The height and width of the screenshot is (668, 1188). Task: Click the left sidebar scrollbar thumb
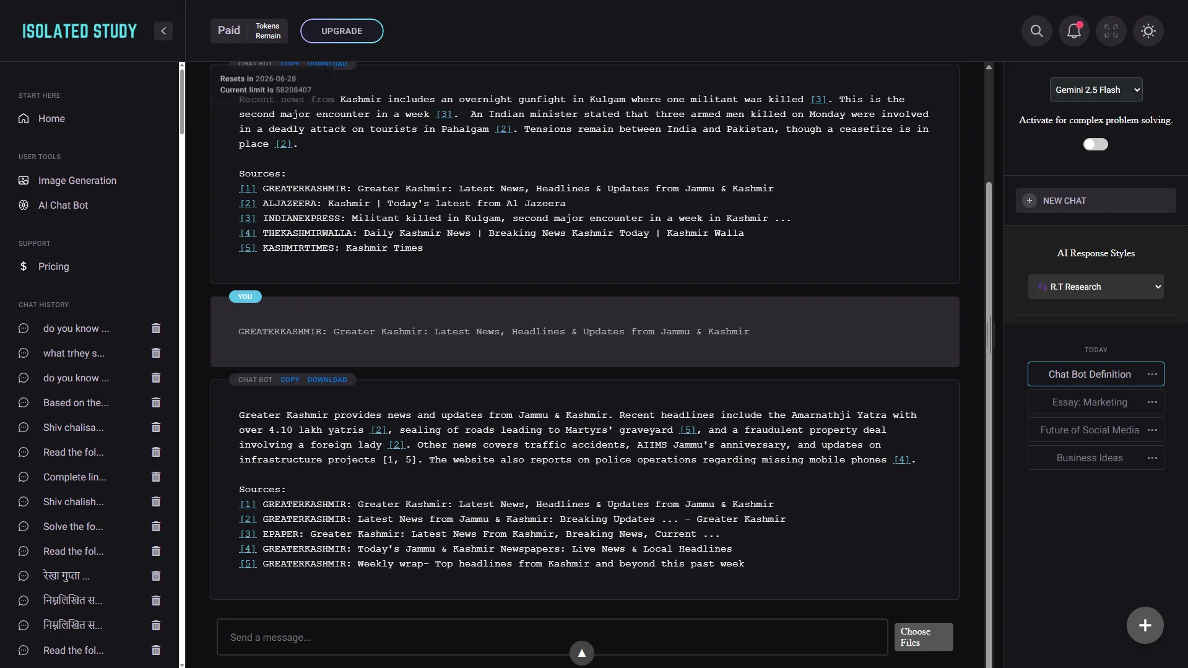coord(182,101)
